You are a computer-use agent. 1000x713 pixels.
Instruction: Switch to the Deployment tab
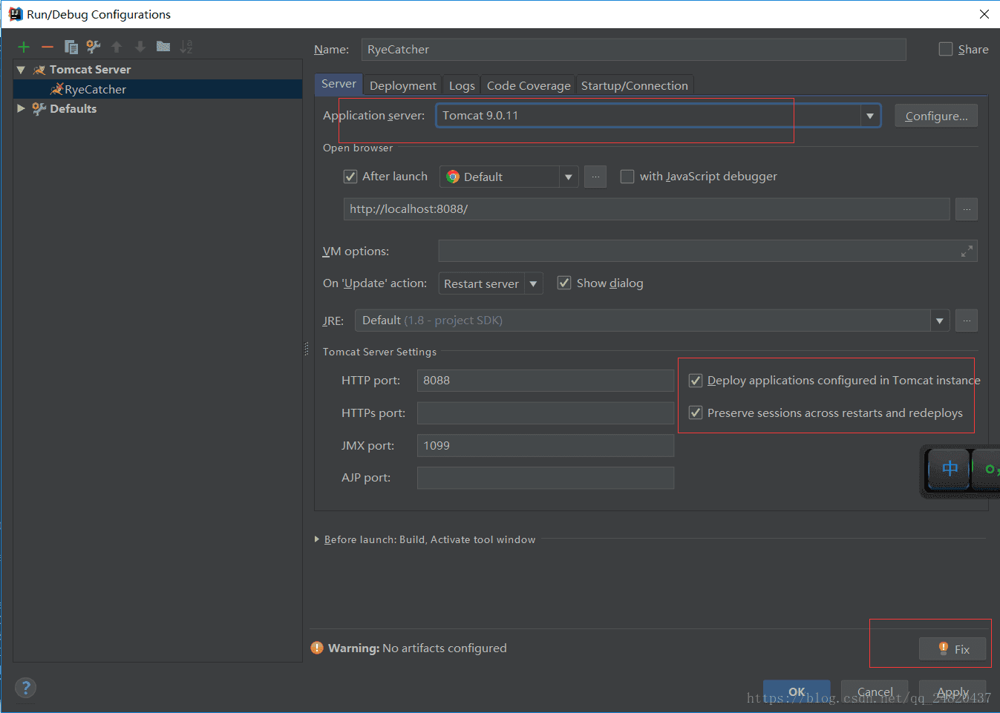pos(403,85)
